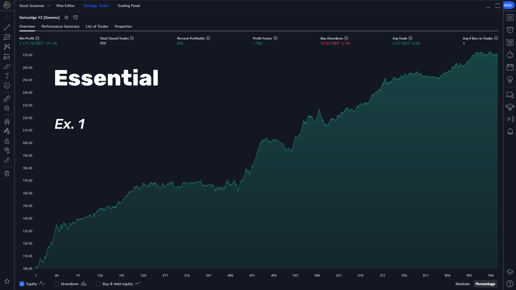Enable Buy & hold equity checkbox
The width and height of the screenshot is (516, 290).
tap(98, 284)
